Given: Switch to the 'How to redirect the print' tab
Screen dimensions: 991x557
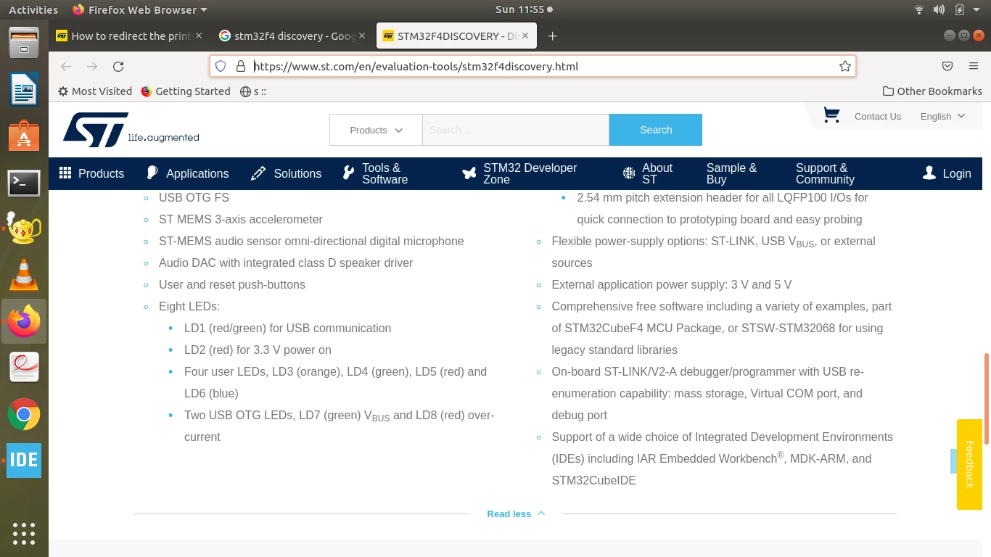Looking at the screenshot, I should (x=131, y=36).
